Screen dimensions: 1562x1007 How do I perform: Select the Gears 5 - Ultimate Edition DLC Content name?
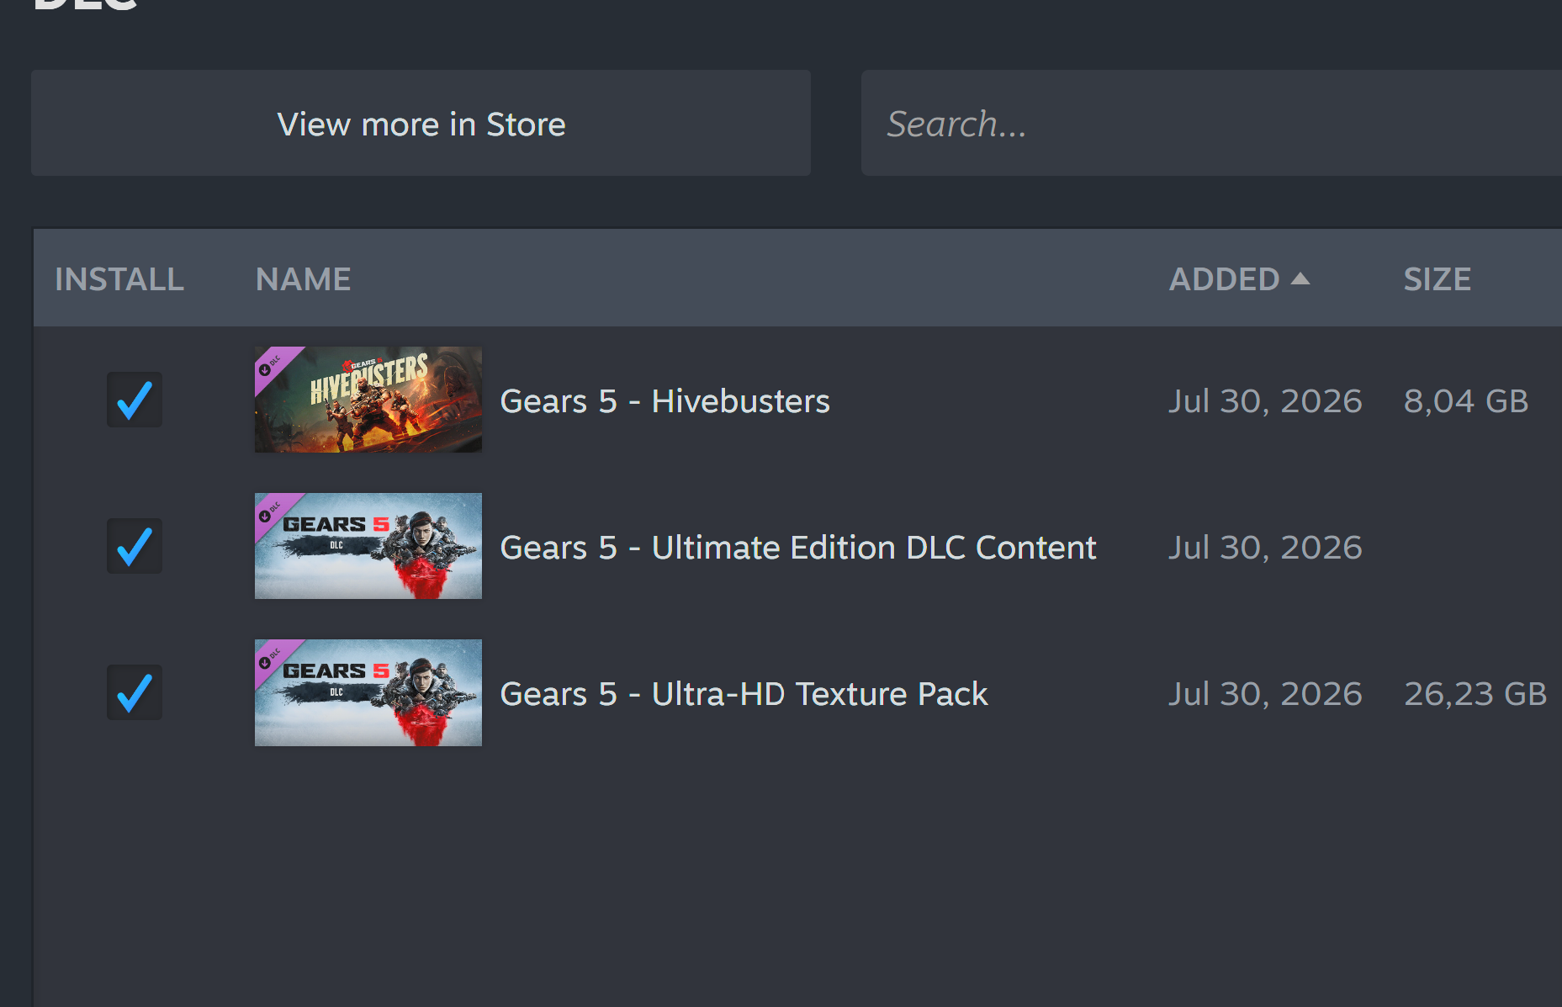[798, 548]
